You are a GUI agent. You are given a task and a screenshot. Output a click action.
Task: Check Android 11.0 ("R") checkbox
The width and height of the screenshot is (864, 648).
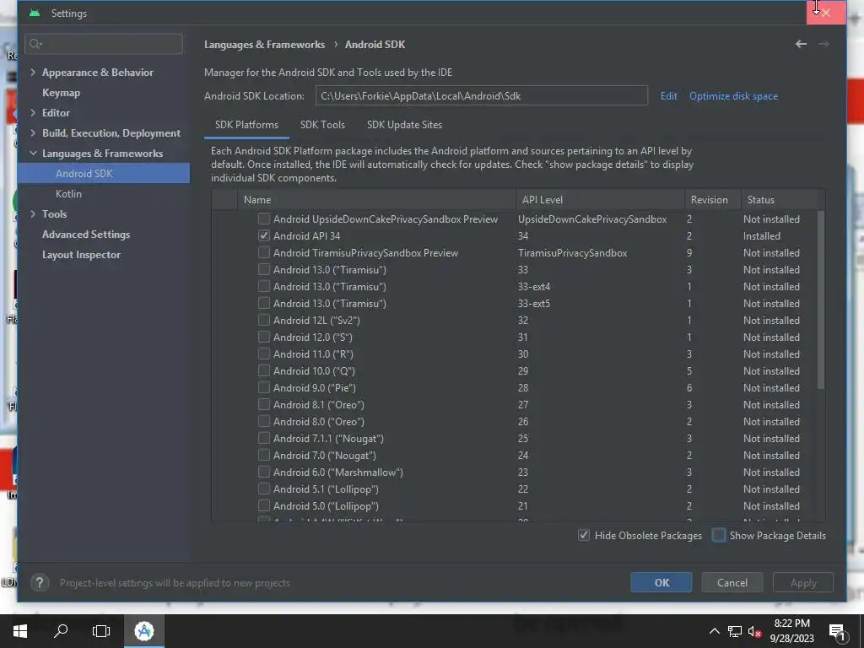tap(264, 354)
